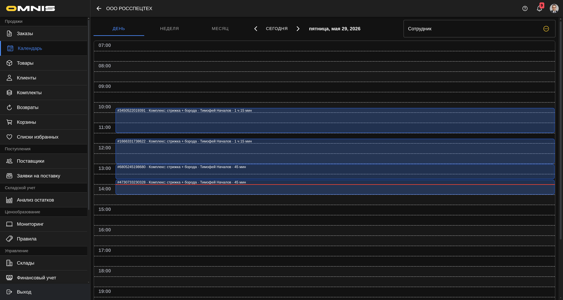Switch to the МЕСЯЦ tab
Screen dimensions: 563x300
(220, 29)
